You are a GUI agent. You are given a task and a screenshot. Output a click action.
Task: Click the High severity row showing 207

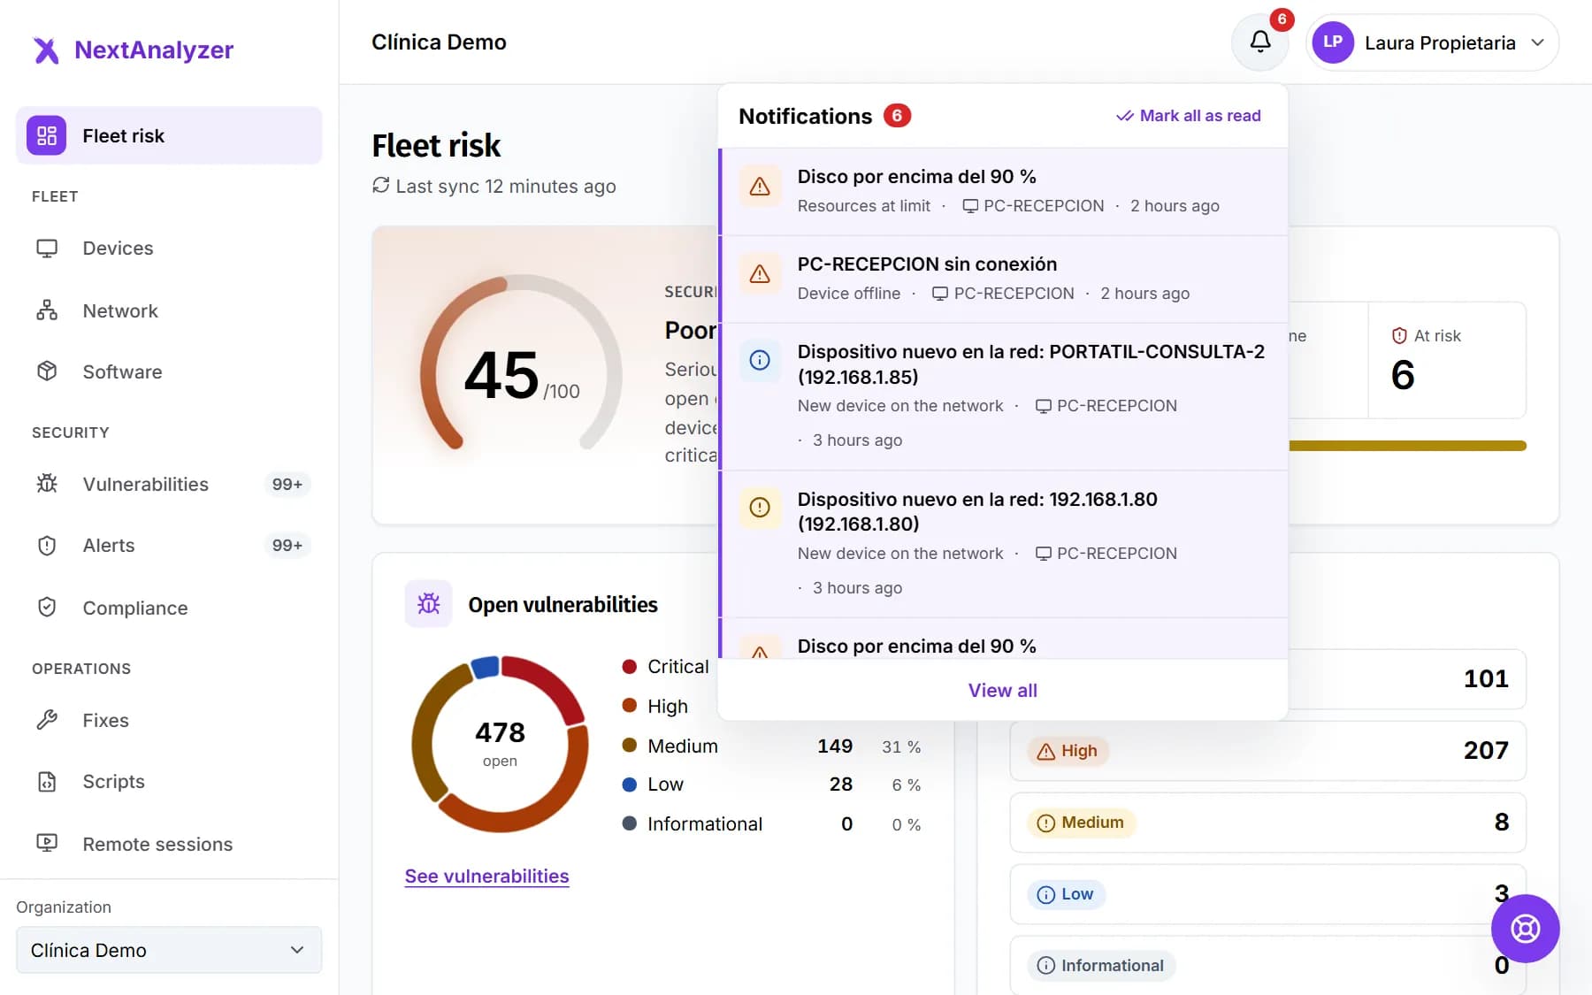tap(1267, 751)
